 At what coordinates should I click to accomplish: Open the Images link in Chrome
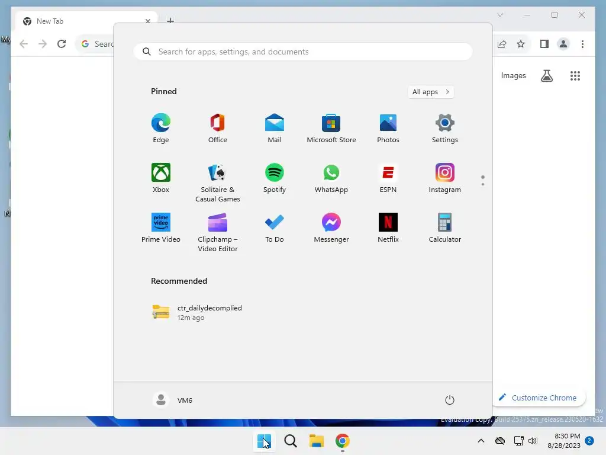(514, 75)
